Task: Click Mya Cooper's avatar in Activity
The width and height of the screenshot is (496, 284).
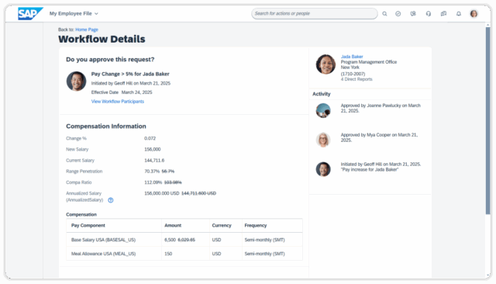Action: (323, 140)
